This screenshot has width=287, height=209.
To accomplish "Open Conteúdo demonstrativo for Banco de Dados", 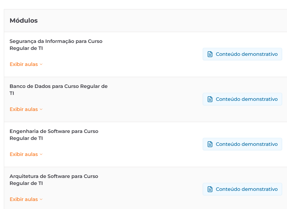I will (x=242, y=99).
